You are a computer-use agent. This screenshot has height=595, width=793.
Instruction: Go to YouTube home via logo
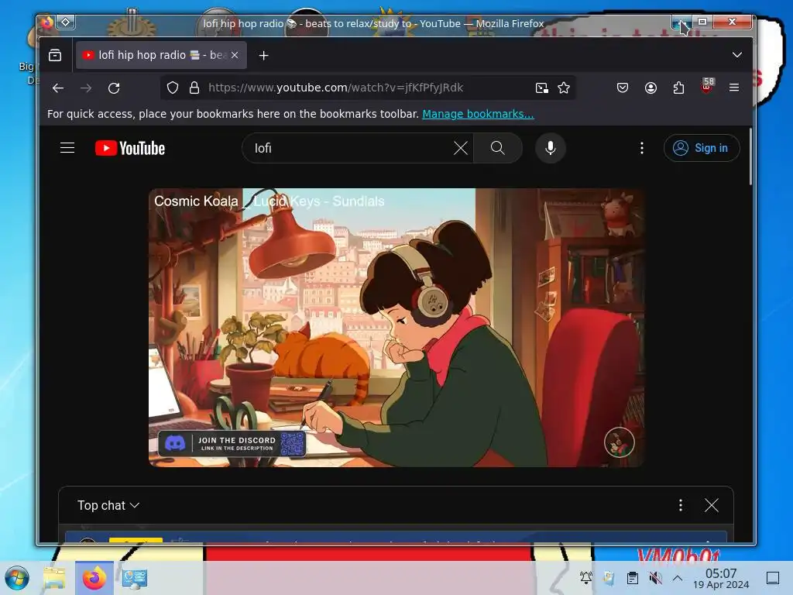pos(130,148)
